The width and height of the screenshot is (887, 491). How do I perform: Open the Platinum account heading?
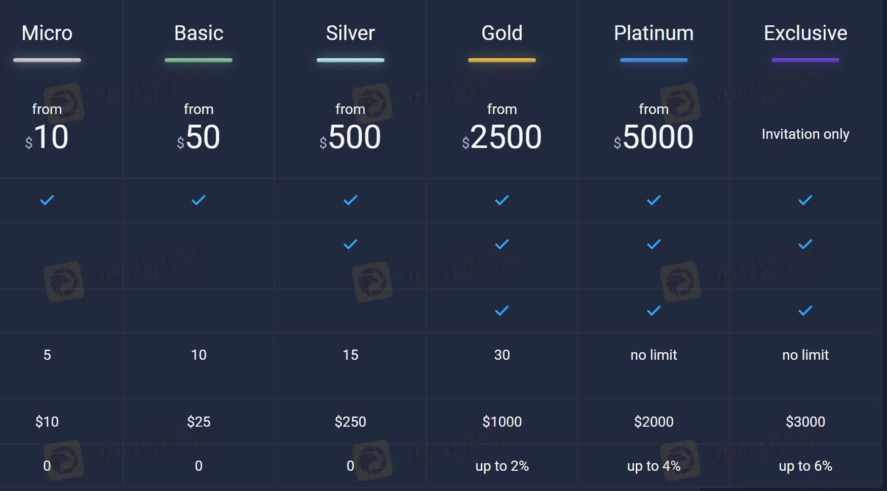[x=654, y=33]
